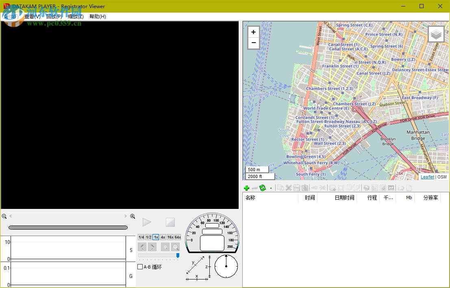Click the timeline zoom-out magnifier
Image resolution: width=450 pixels, height=288 pixels.
point(4,217)
